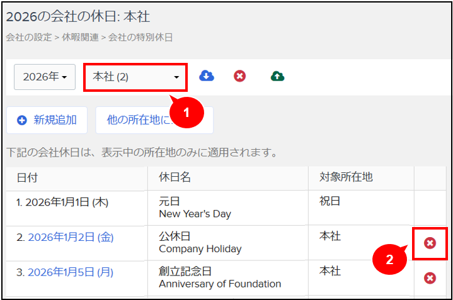The width and height of the screenshot is (453, 300).
Task: Click the red delete-all icon in toolbar
Action: (x=240, y=76)
